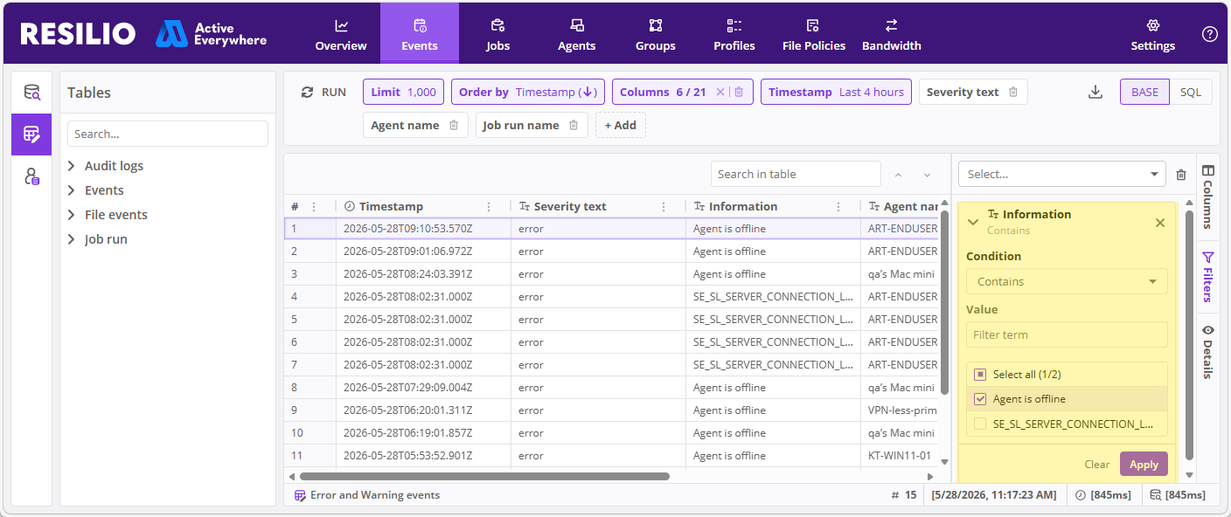Run the query with RUN button
This screenshot has height=517, width=1231.
(323, 92)
